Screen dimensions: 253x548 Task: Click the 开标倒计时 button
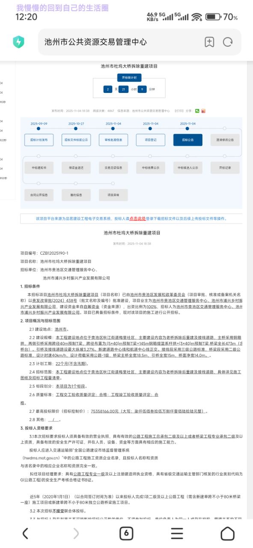129,78
